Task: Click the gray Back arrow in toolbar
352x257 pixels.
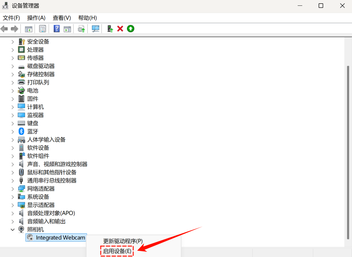Action: point(4,29)
